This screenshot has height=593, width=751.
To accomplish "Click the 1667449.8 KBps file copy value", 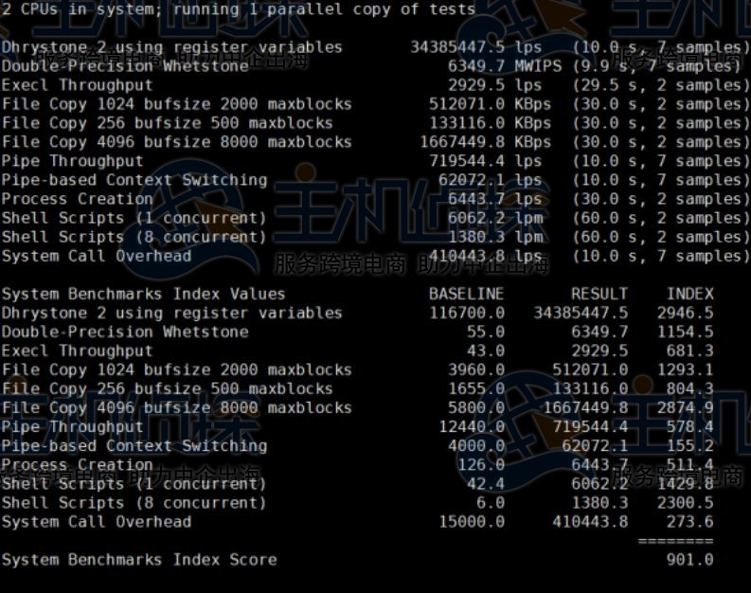I will tap(485, 142).
